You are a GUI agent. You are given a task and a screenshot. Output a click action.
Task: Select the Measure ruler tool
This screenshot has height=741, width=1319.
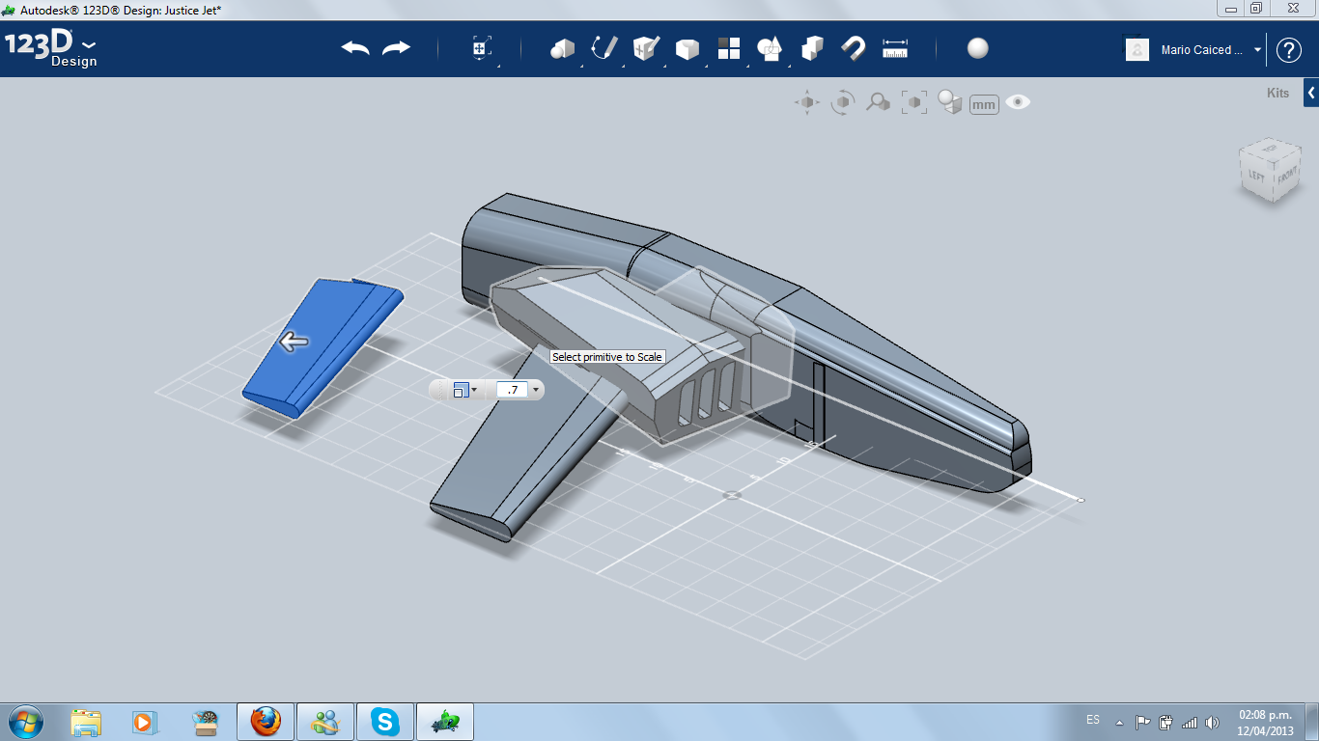pos(895,48)
